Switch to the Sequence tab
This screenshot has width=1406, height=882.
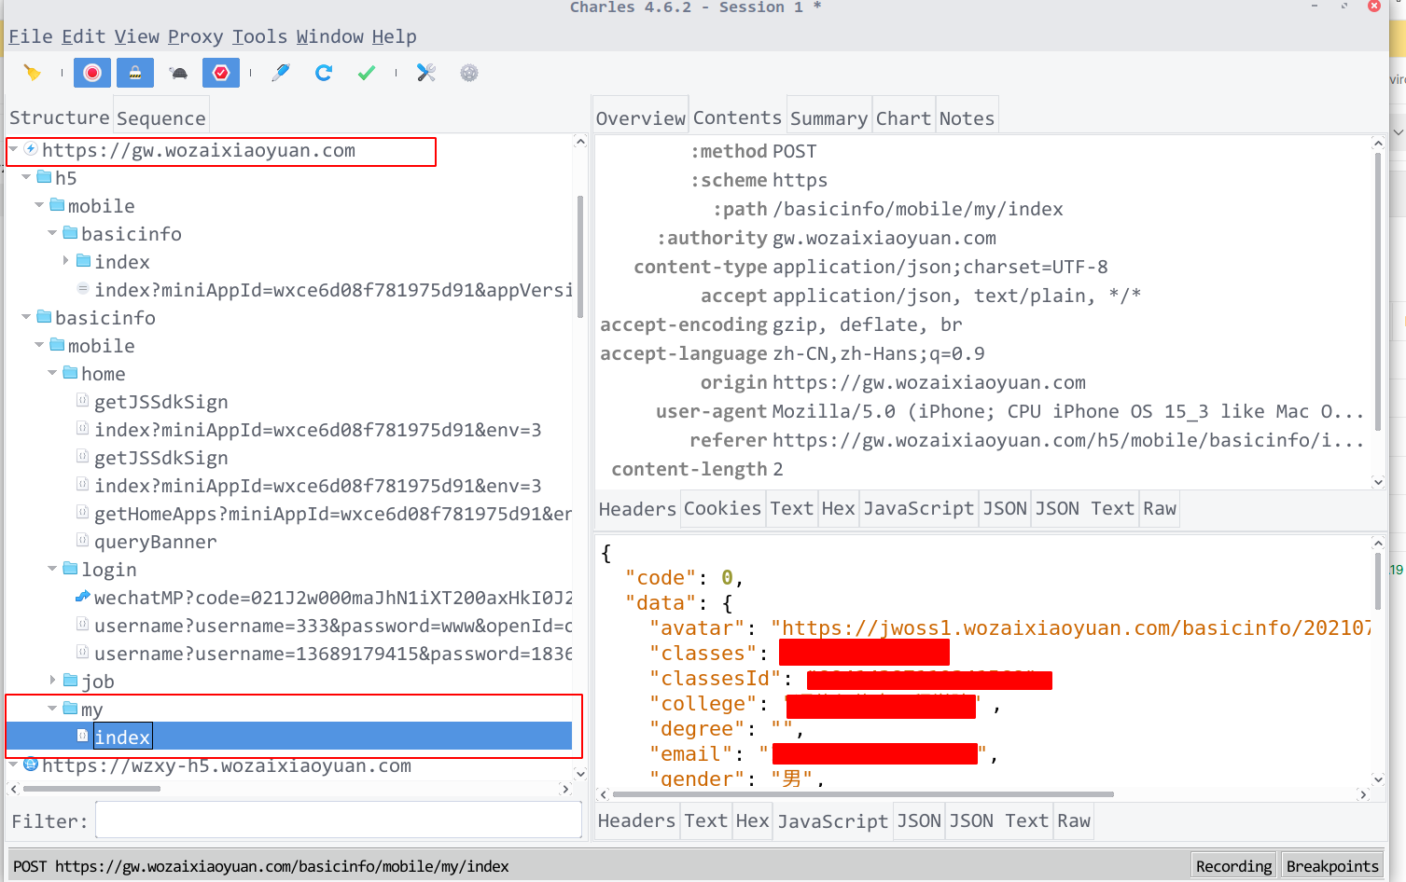click(x=161, y=117)
